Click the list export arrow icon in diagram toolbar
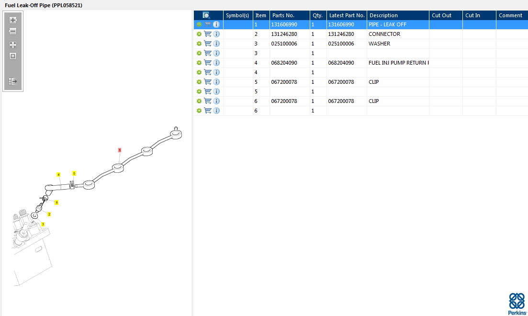 tap(13, 81)
